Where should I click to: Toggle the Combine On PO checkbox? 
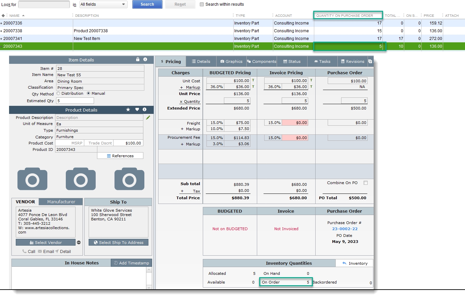(x=366, y=183)
